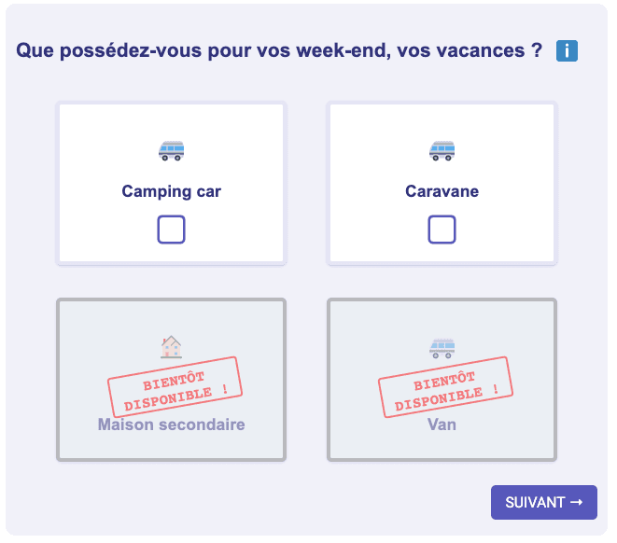The height and width of the screenshot is (543, 617).
Task: Click the Van label text
Action: pyautogui.click(x=442, y=425)
